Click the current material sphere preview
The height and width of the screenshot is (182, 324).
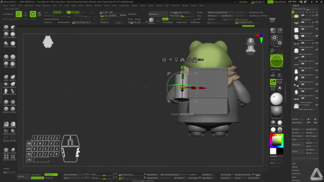276,112
